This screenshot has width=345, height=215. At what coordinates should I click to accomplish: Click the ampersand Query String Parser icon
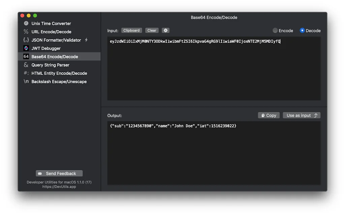coord(26,65)
